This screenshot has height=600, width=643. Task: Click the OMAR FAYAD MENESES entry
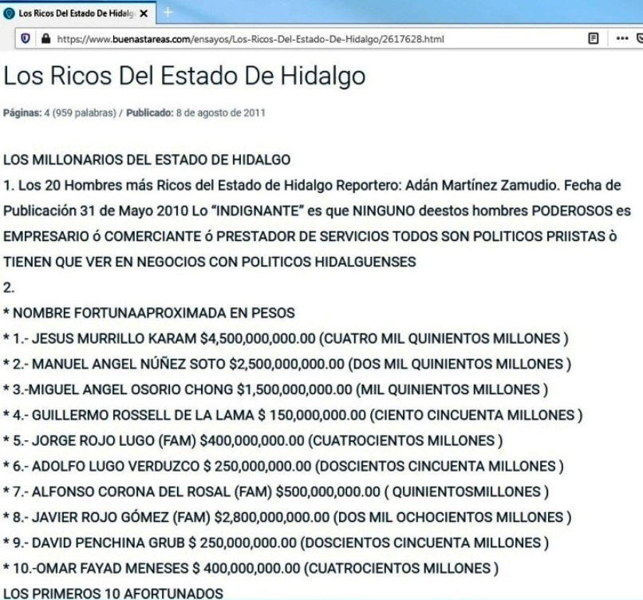click(251, 568)
